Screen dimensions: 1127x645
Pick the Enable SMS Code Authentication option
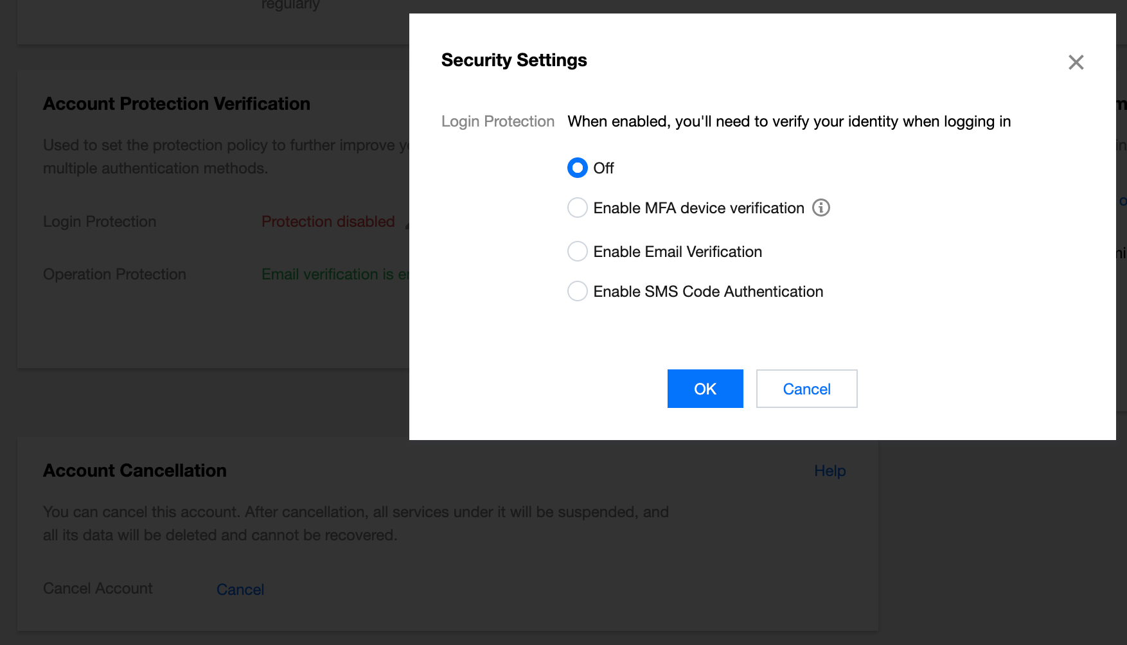[578, 291]
